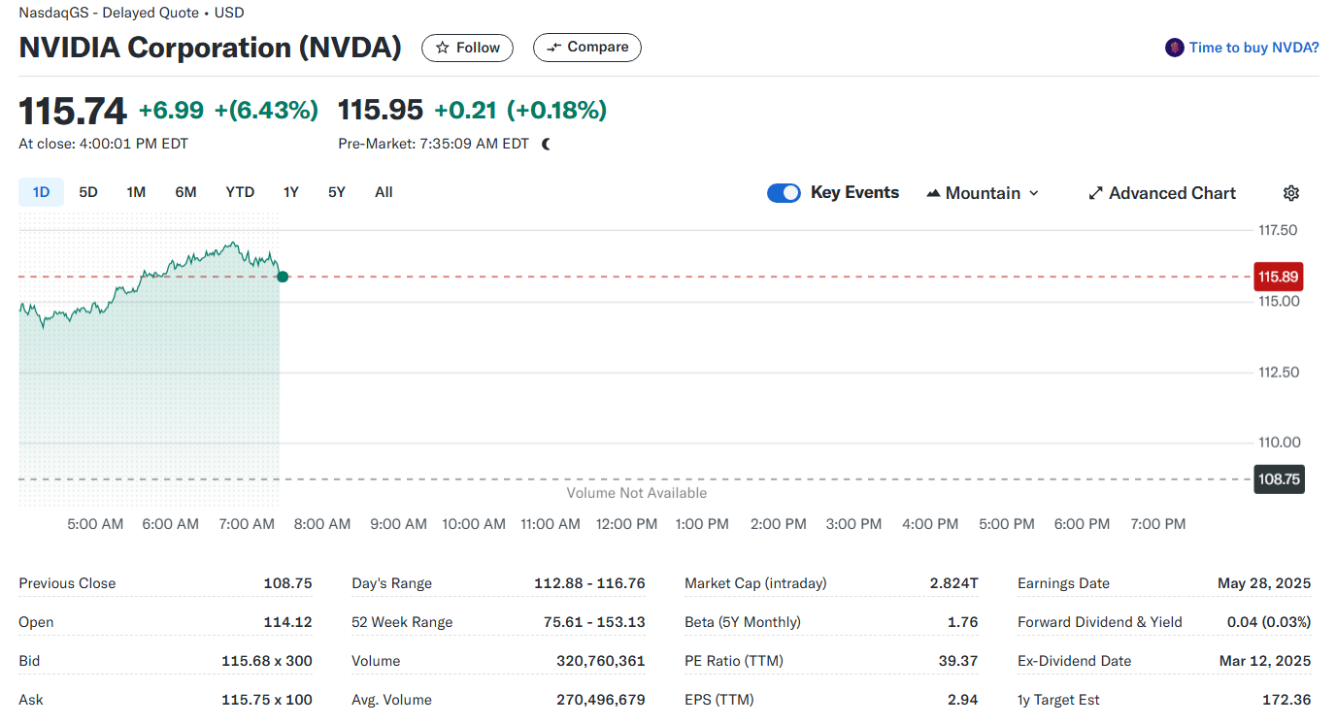
Task: Click Market Cap value 2.824T
Action: click(x=953, y=583)
